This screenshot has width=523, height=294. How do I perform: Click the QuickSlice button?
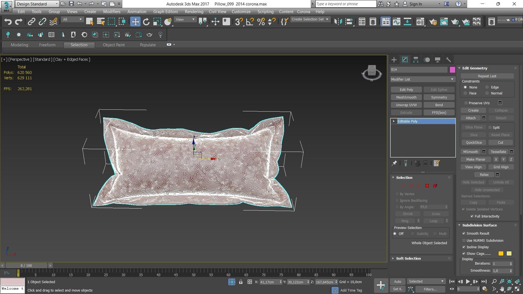(x=474, y=142)
